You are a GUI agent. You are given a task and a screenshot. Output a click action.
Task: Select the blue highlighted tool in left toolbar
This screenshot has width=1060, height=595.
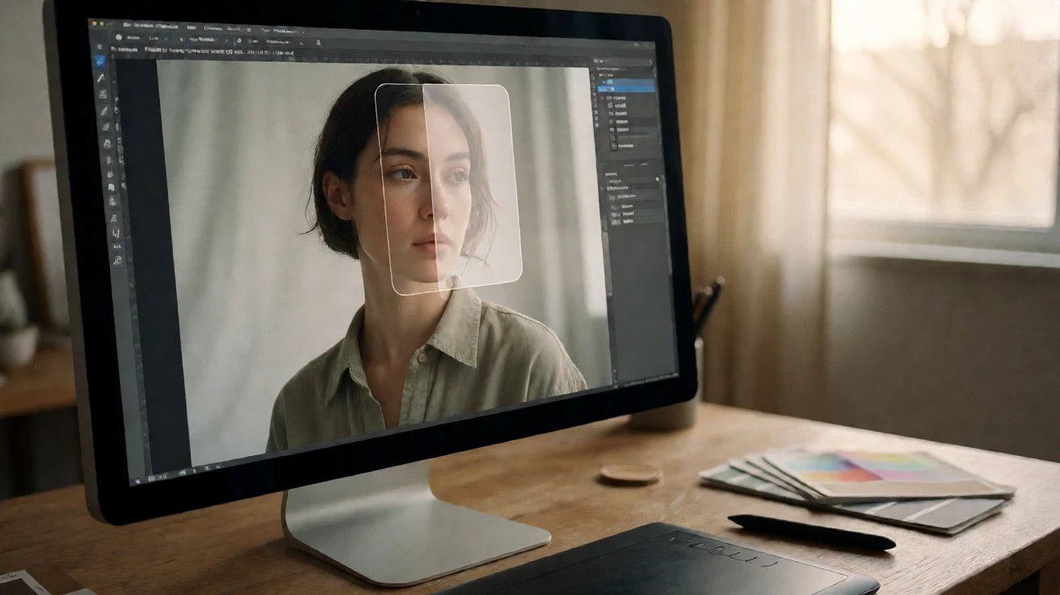pos(99,61)
